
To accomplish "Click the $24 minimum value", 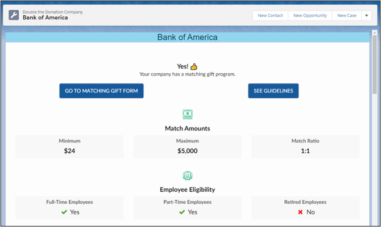I will pyautogui.click(x=69, y=151).
